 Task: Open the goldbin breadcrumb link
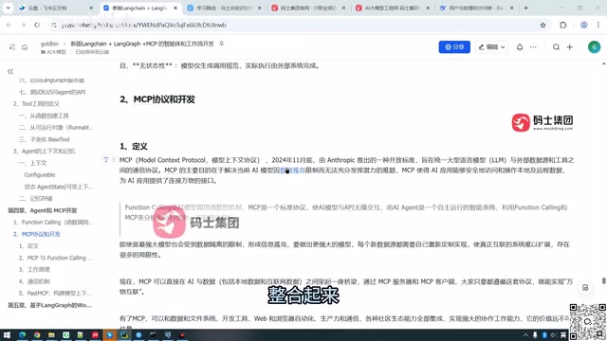[x=49, y=45]
